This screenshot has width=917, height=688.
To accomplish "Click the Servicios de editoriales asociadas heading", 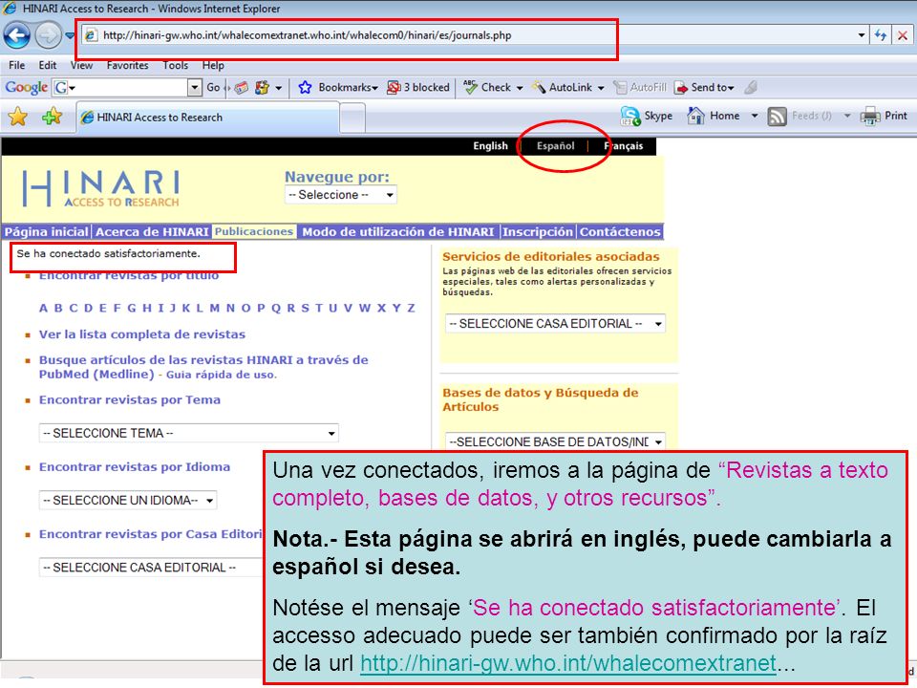I will point(551,256).
